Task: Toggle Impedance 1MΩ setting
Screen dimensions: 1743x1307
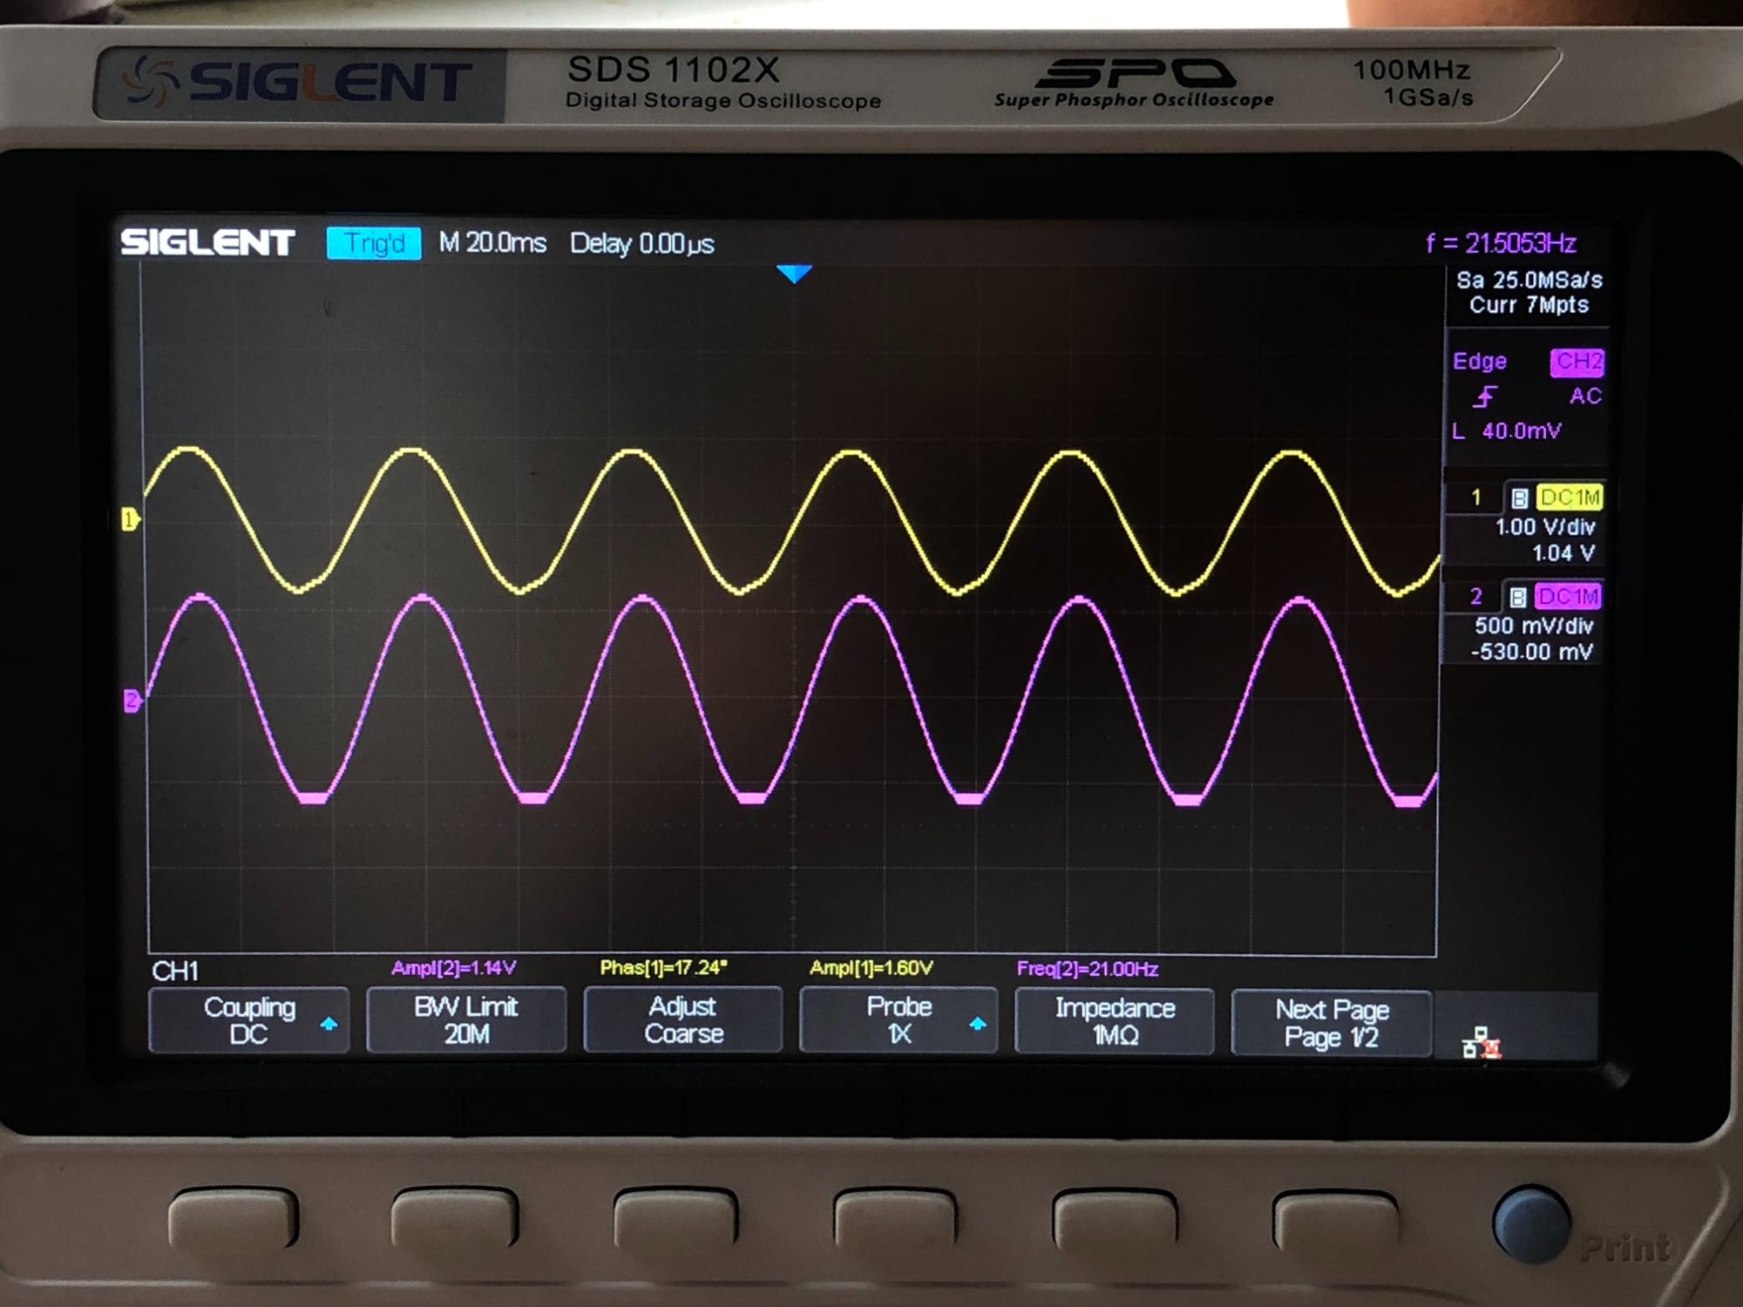Action: (x=1115, y=1021)
